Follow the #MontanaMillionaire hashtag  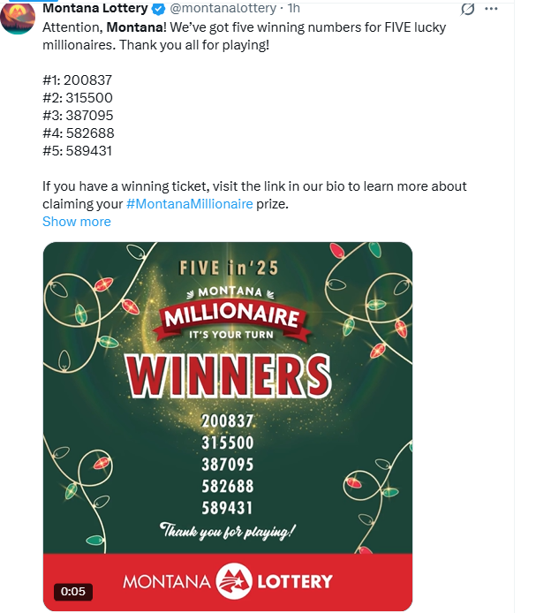pyautogui.click(x=190, y=204)
